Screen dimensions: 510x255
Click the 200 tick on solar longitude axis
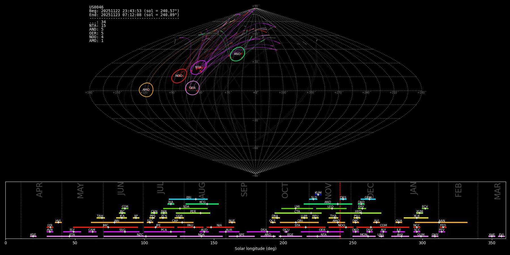[x=283, y=243]
